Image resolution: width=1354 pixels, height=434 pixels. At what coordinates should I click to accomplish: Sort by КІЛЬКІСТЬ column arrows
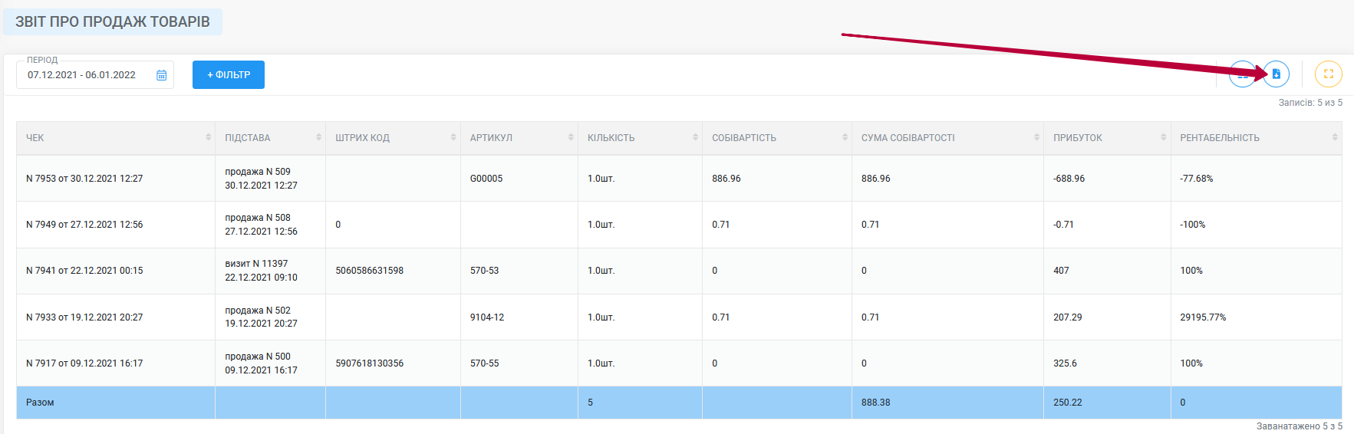[696, 137]
